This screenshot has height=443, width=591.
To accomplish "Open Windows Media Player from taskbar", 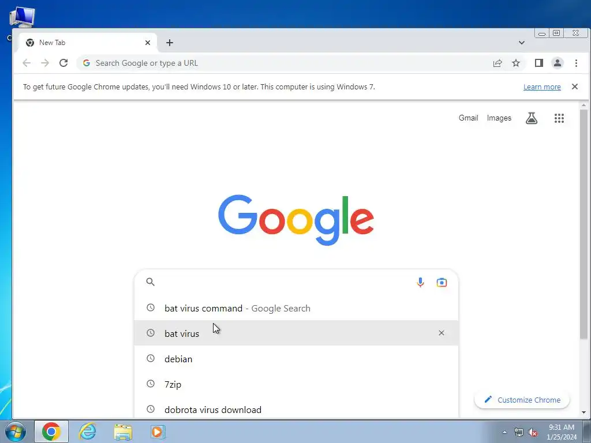I will (158, 431).
